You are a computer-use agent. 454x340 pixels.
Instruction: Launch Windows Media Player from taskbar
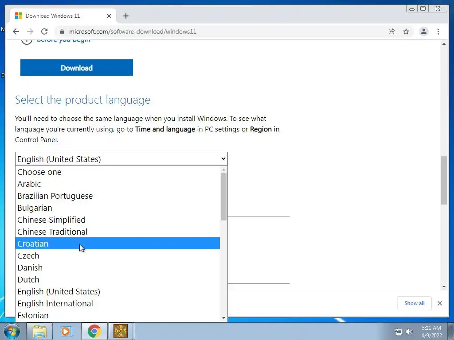point(67,331)
